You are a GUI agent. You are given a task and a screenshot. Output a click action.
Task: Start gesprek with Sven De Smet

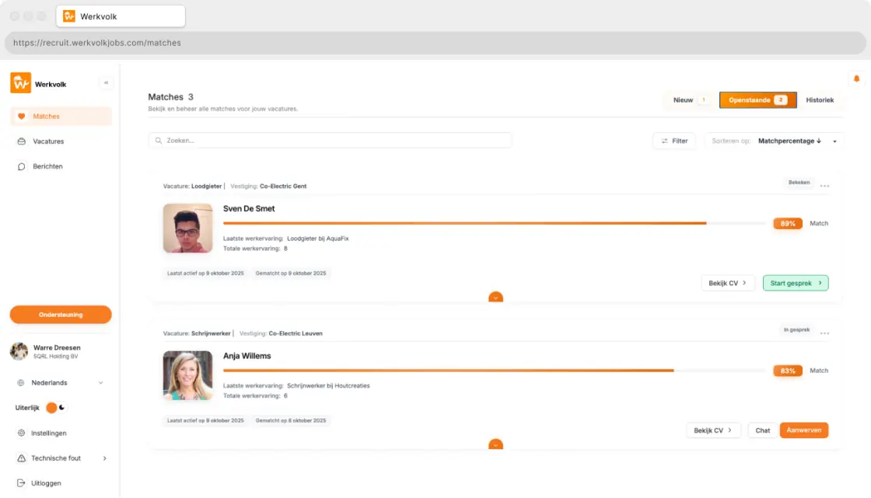pos(796,283)
